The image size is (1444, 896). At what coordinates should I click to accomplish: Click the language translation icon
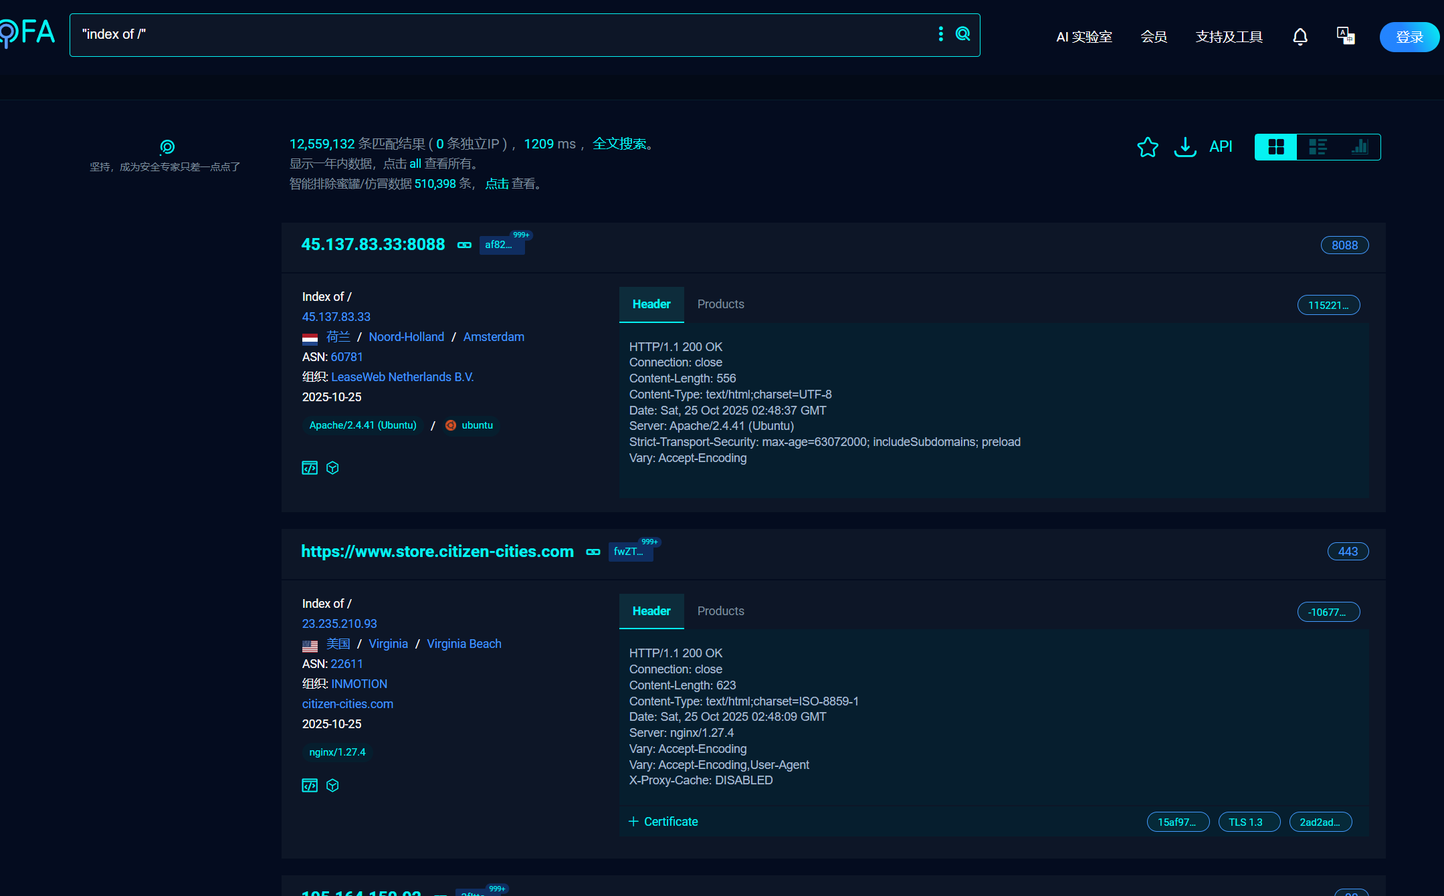click(1345, 35)
